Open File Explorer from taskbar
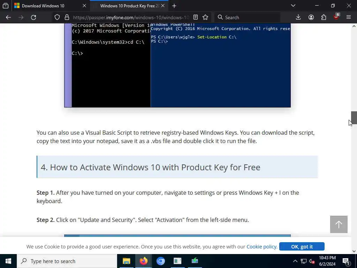Viewport: 357px width, 268px height. [x=126, y=261]
